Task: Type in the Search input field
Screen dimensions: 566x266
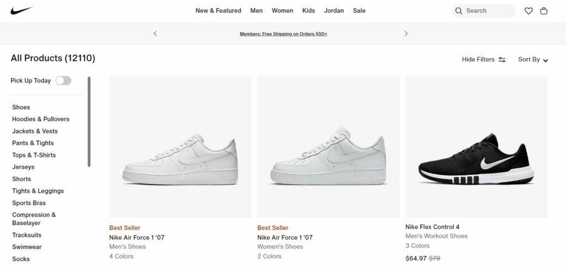Action: (486, 10)
